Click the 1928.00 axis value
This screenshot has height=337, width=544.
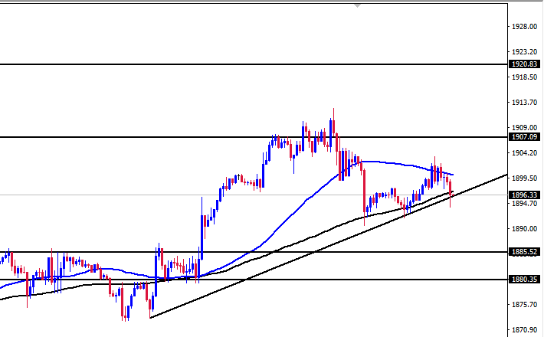pos(525,27)
